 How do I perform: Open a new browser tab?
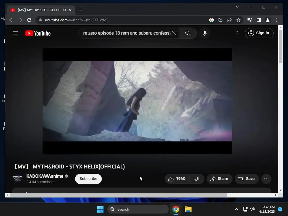coord(81,10)
